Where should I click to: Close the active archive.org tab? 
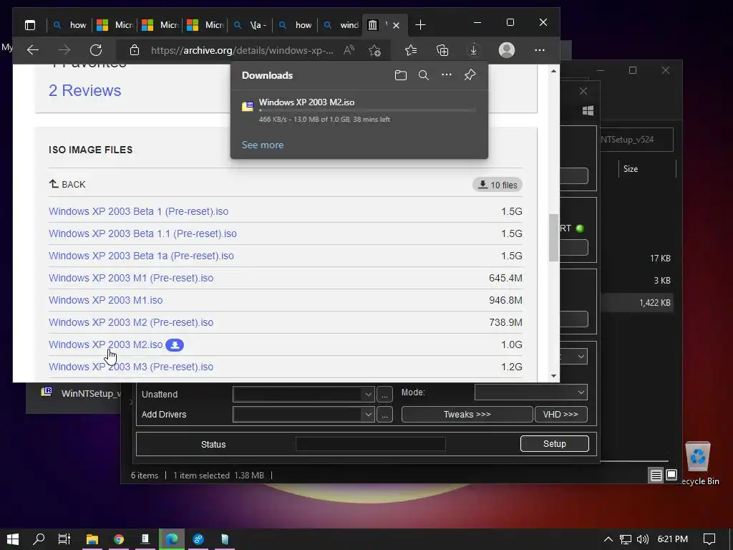397,25
